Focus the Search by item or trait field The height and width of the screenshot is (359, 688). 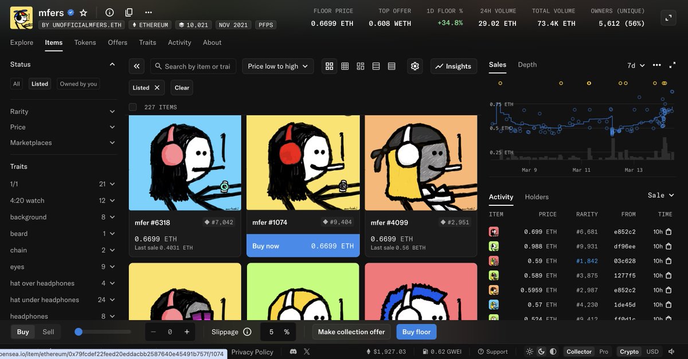[x=193, y=67]
